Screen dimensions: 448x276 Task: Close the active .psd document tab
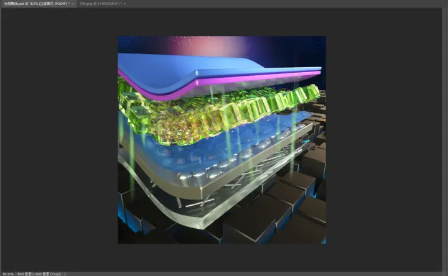pyautogui.click(x=73, y=4)
